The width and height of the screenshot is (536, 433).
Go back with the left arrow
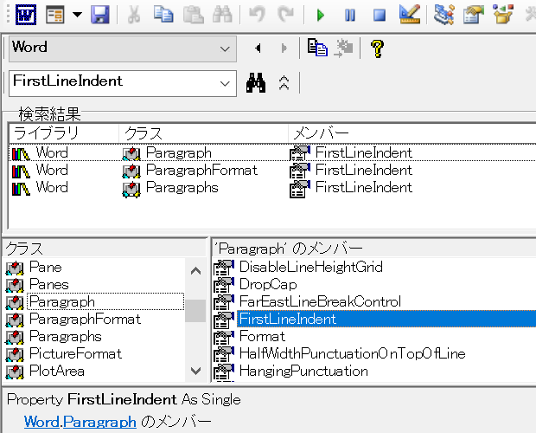[258, 48]
